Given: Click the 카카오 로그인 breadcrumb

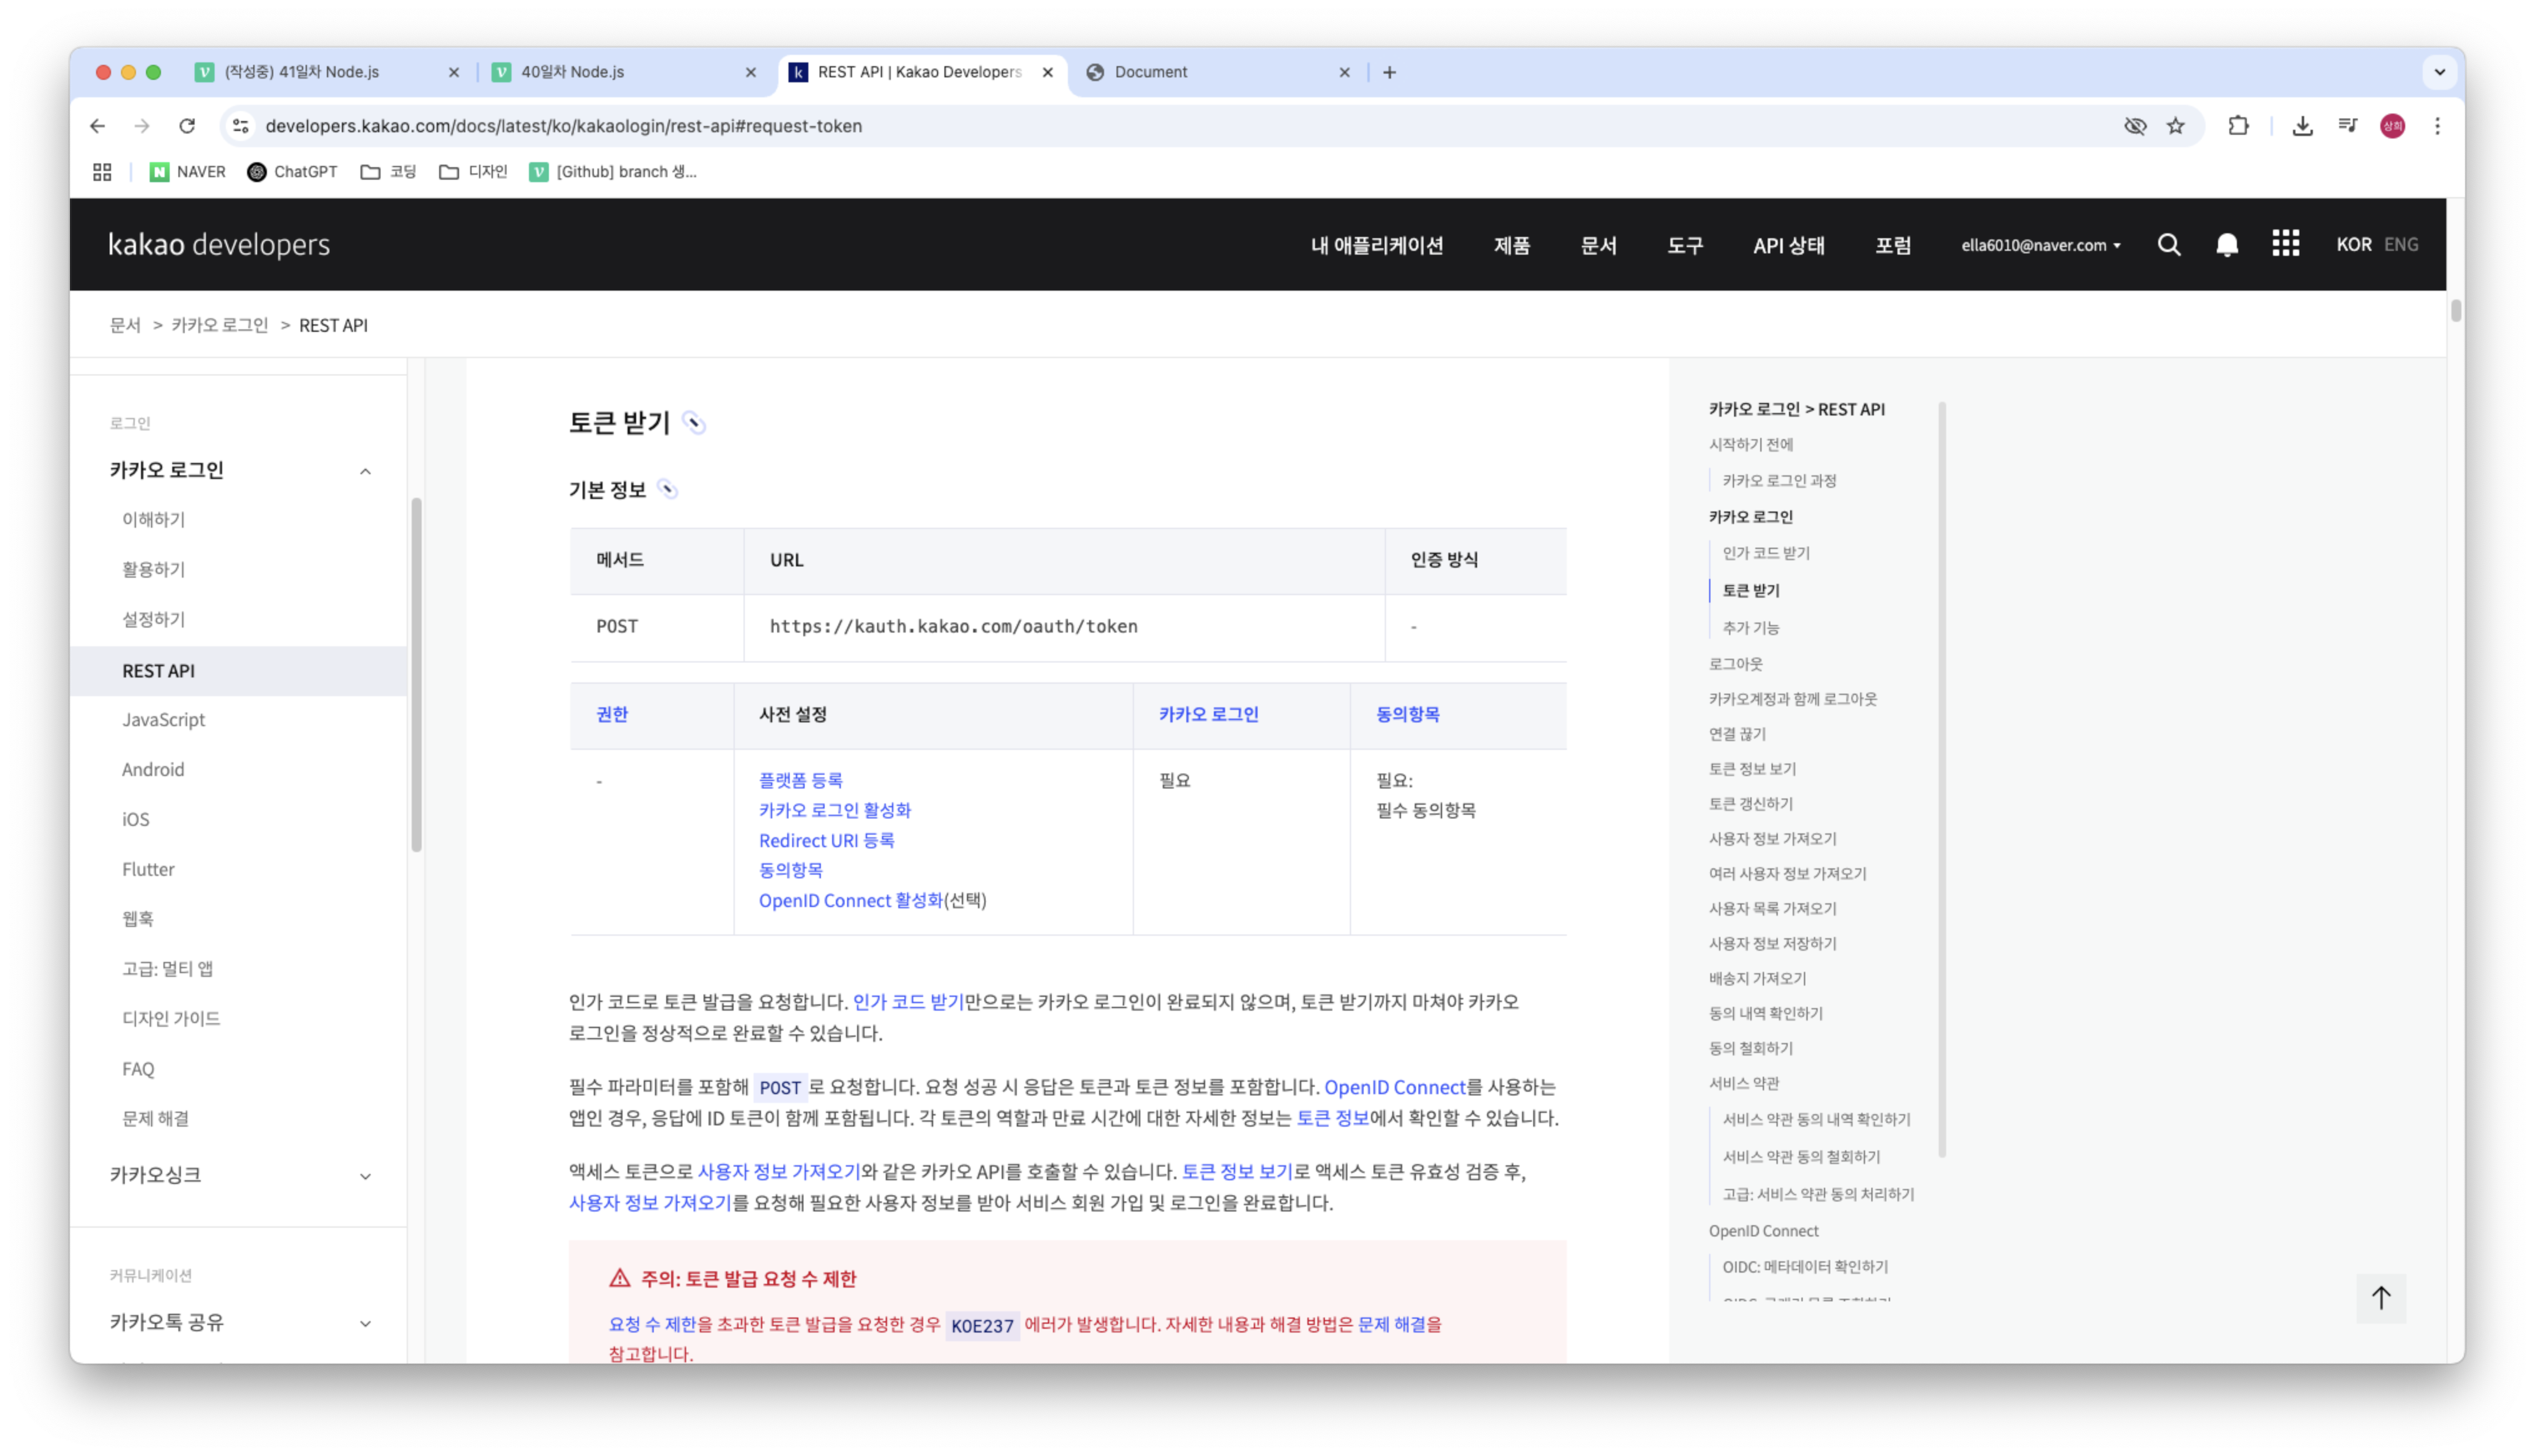Looking at the screenshot, I should 220,325.
